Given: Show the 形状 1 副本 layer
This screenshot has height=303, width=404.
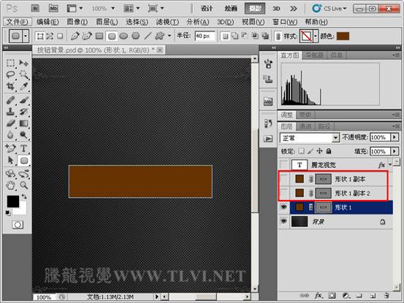Looking at the screenshot, I should coord(283,179).
